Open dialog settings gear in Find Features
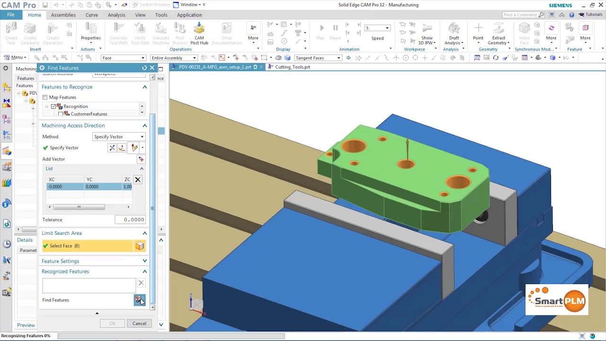 tap(42, 68)
